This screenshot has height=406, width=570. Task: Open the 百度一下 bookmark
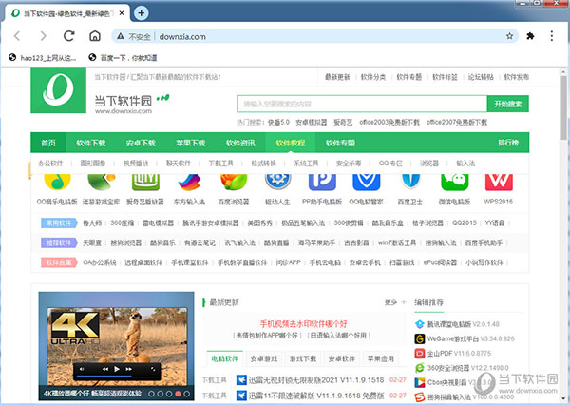pyautogui.click(x=123, y=57)
